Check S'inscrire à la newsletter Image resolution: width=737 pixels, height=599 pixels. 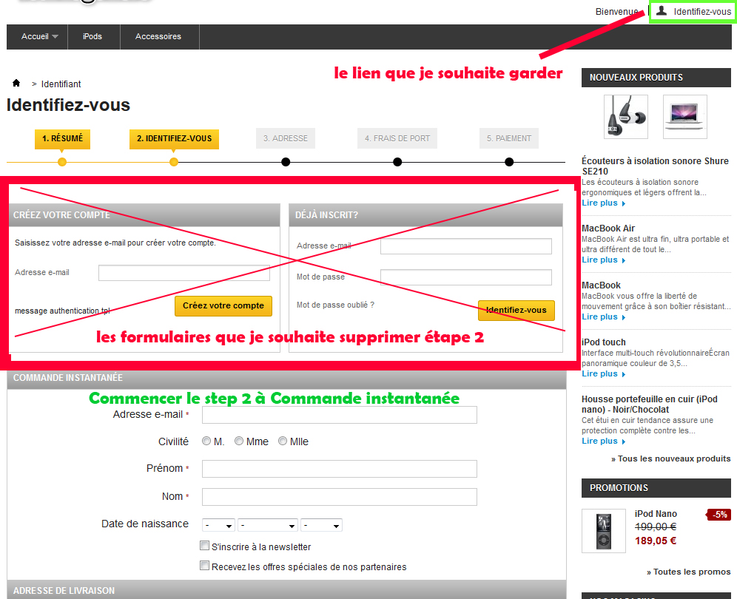pyautogui.click(x=204, y=546)
